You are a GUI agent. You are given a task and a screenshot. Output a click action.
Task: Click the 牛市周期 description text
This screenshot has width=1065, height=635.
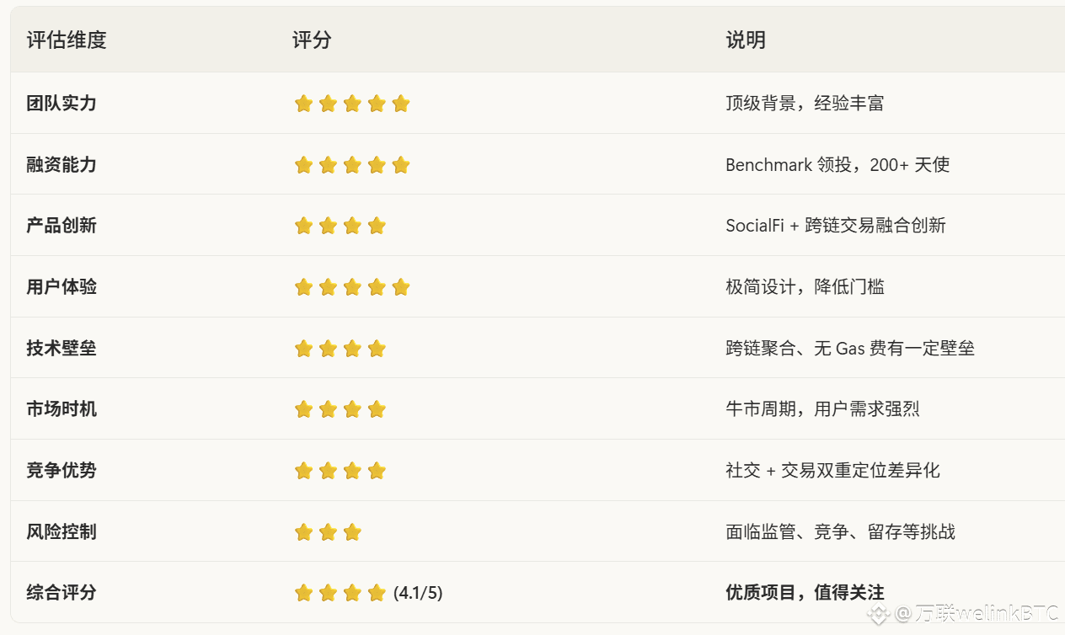(x=822, y=409)
